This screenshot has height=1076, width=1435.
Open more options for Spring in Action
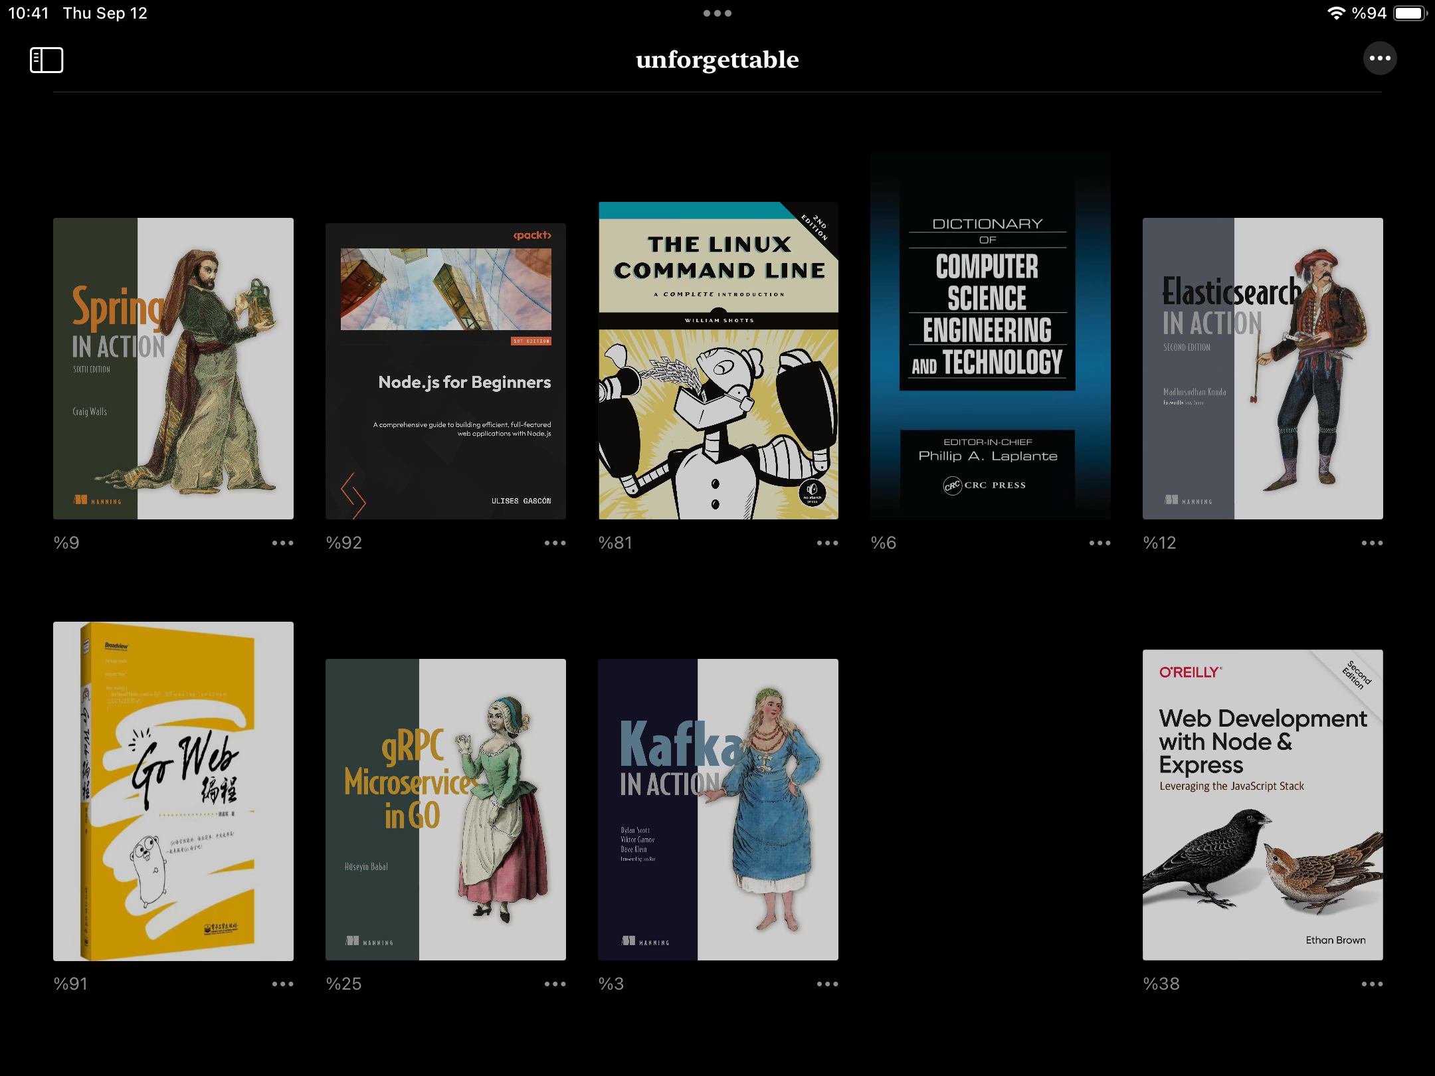tap(282, 543)
